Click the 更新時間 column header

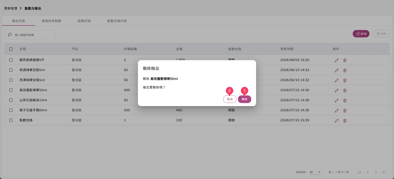[x=287, y=49]
